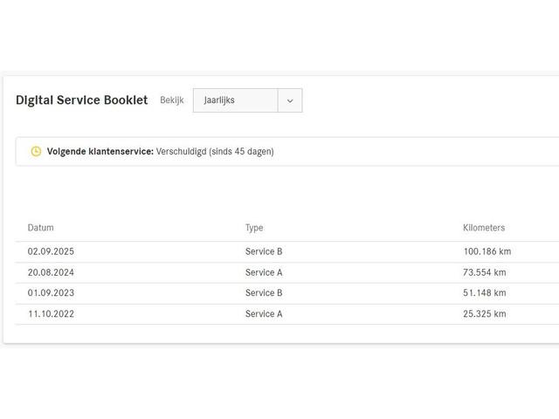Click Service B entry at 100.186 km
The width and height of the screenshot is (559, 419).
(264, 251)
